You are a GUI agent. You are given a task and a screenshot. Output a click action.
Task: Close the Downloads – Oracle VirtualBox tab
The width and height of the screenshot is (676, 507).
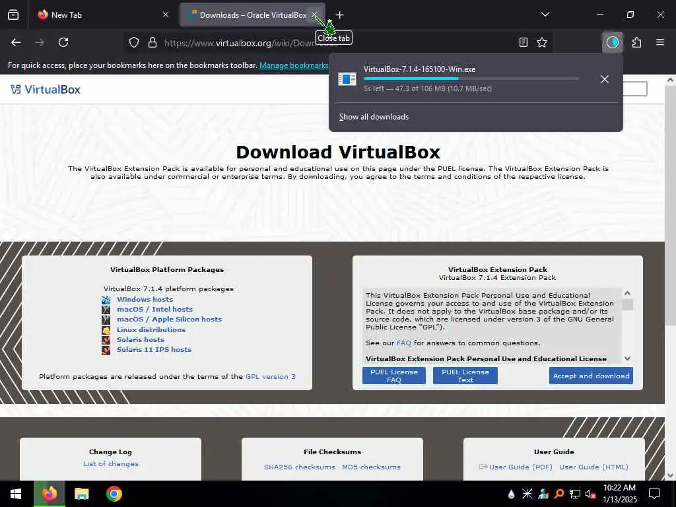tap(315, 15)
